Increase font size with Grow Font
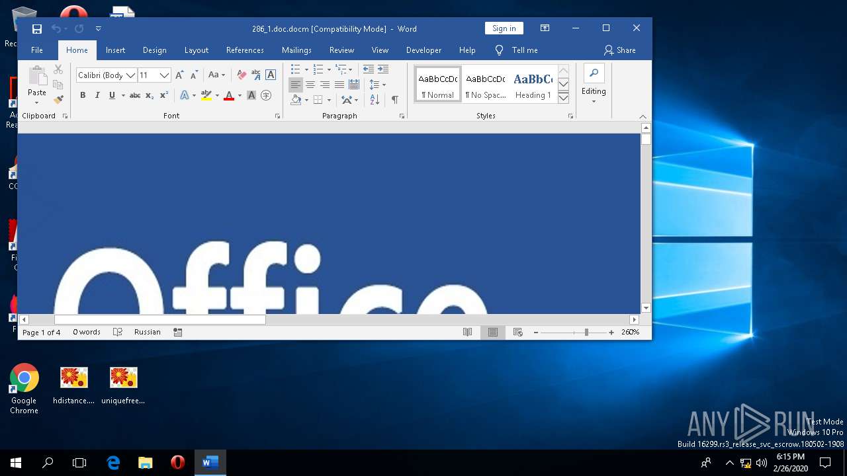 [180, 75]
